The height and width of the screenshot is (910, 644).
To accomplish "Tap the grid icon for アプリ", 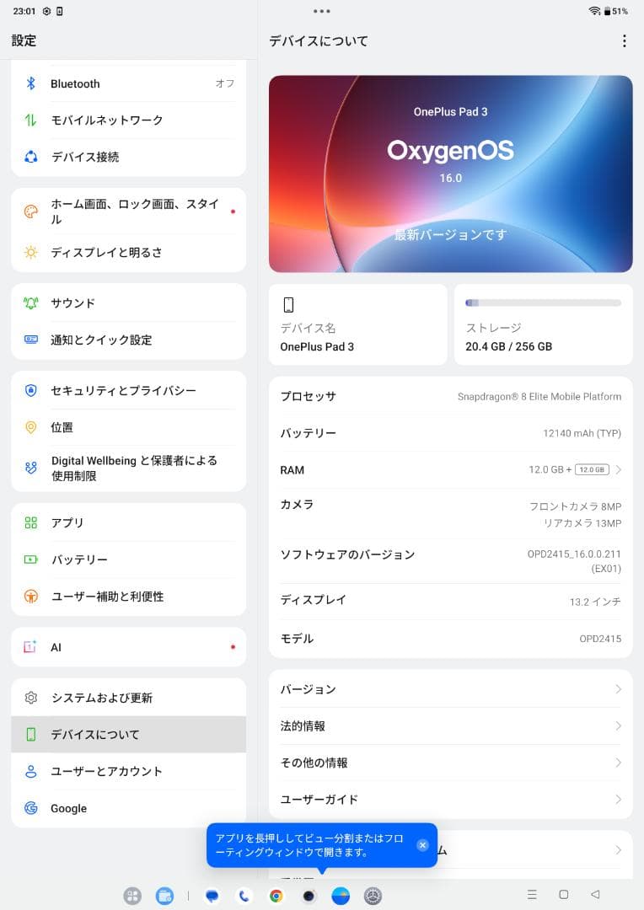I will 31,523.
